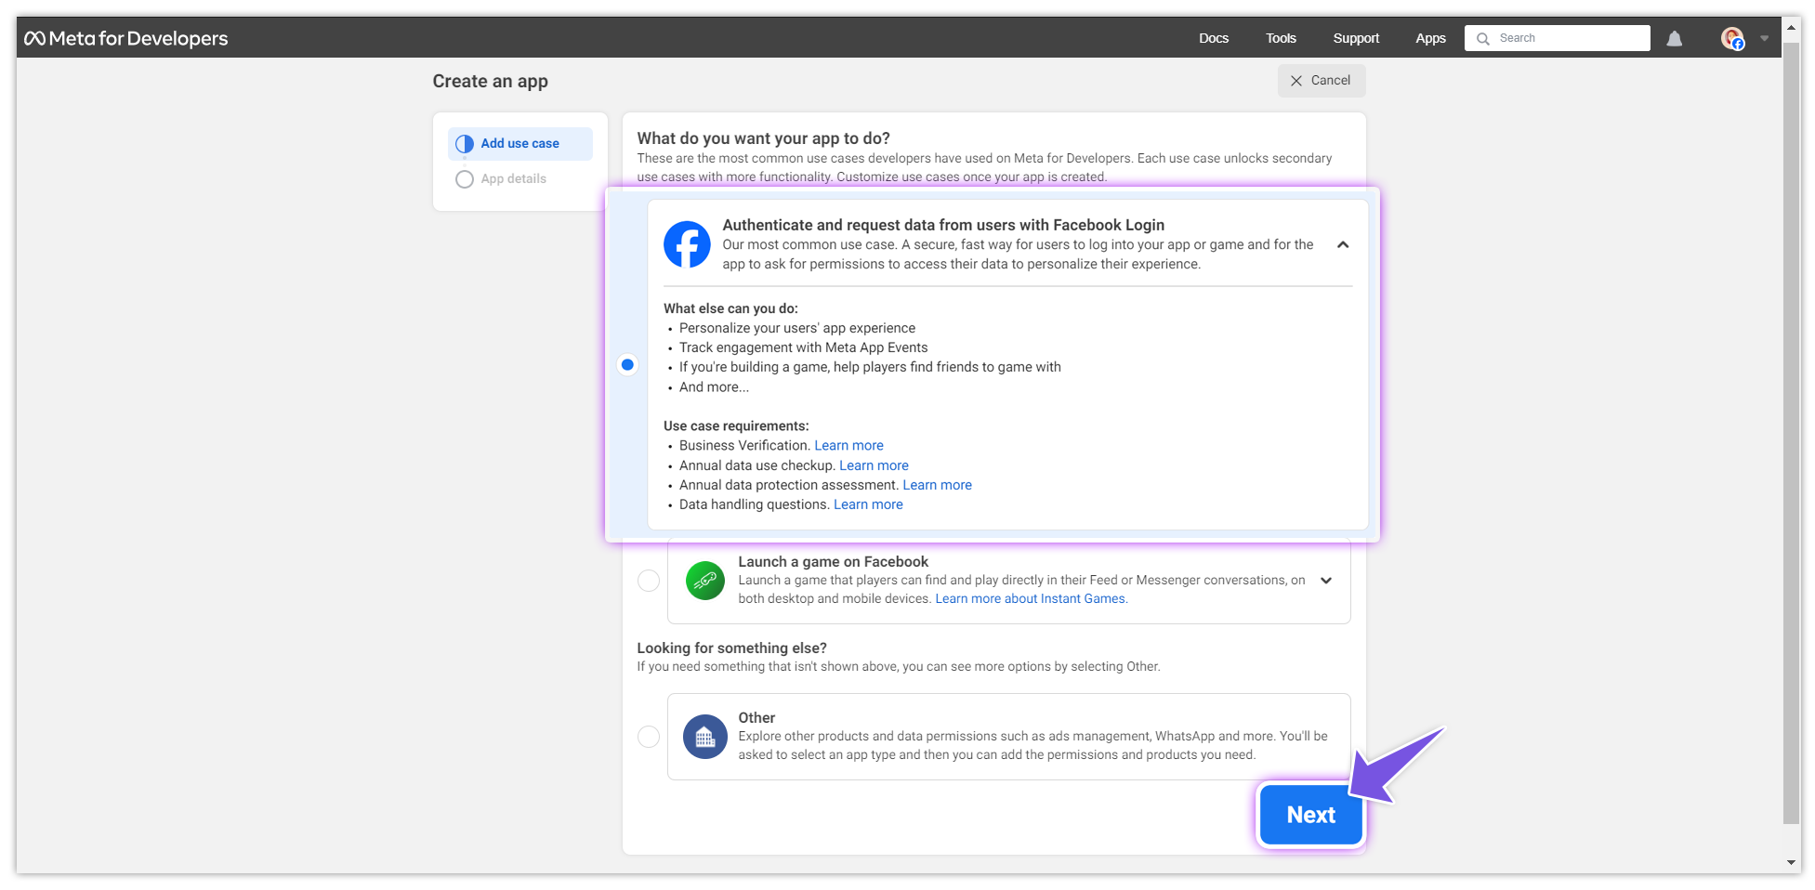Select the Facebook Login use case radio button
This screenshot has height=890, width=1815.
coord(627,364)
